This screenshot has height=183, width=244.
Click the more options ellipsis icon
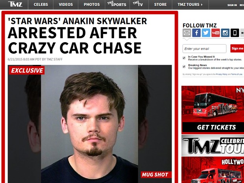(x=242, y=33)
